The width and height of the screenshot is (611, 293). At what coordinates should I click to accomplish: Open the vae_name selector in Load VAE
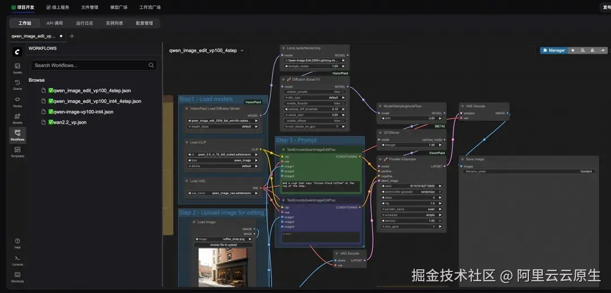pyautogui.click(x=223, y=193)
